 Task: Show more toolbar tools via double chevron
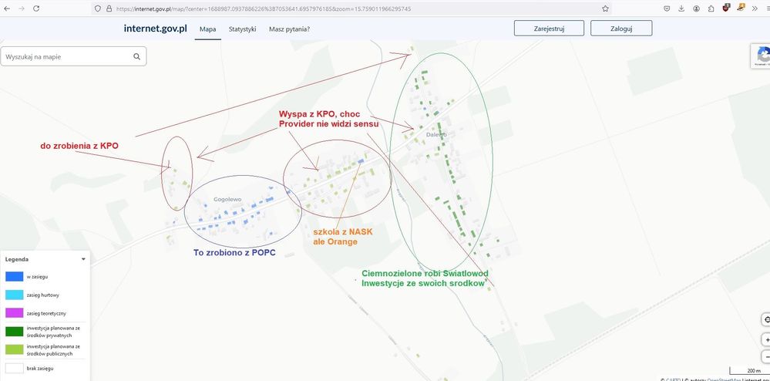coord(755,8)
